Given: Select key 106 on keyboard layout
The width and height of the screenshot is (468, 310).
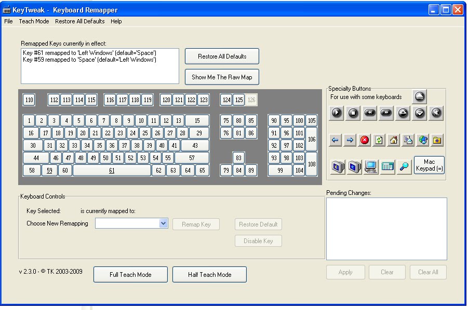Looking at the screenshot, I should [312, 139].
